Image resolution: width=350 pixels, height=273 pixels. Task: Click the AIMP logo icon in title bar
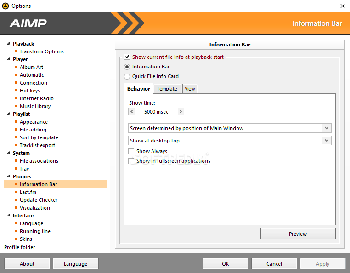coord(6,6)
